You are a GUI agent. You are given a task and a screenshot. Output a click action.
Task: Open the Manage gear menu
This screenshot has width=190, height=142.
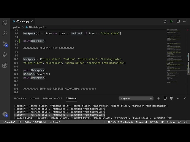click(x=5, y=114)
